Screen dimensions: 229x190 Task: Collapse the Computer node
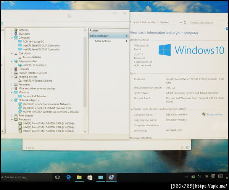[x=11, y=38]
